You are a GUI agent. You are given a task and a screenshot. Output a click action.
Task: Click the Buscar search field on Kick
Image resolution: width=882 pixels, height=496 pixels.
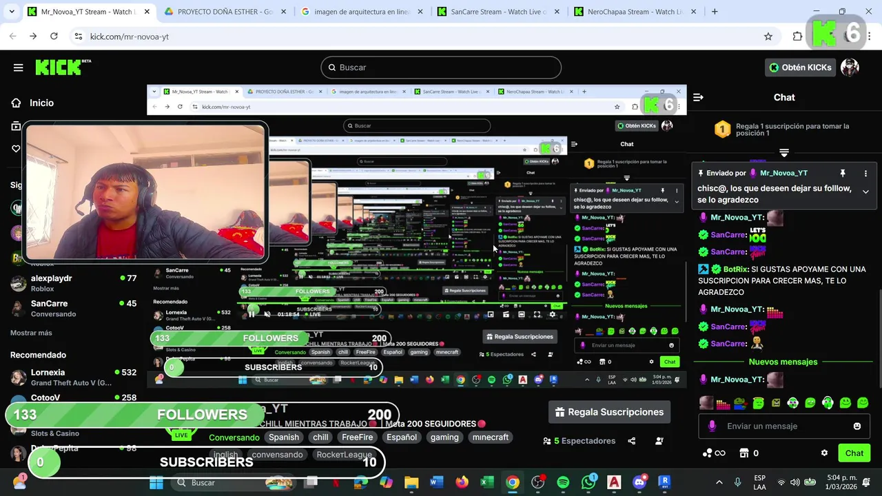click(x=441, y=68)
